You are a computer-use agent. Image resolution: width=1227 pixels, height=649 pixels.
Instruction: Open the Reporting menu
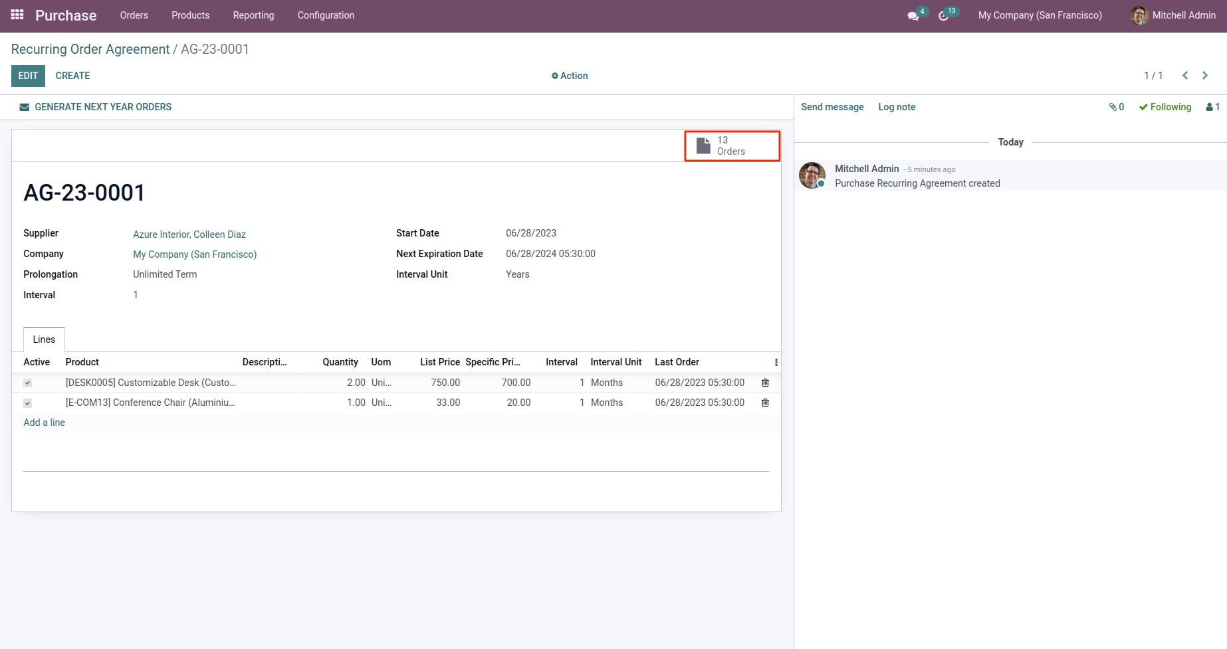point(253,15)
